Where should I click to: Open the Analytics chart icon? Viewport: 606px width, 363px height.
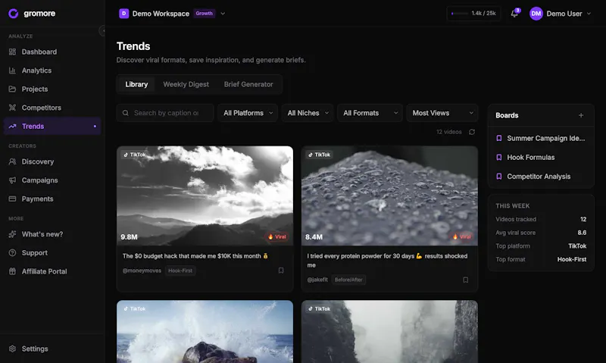[12, 70]
